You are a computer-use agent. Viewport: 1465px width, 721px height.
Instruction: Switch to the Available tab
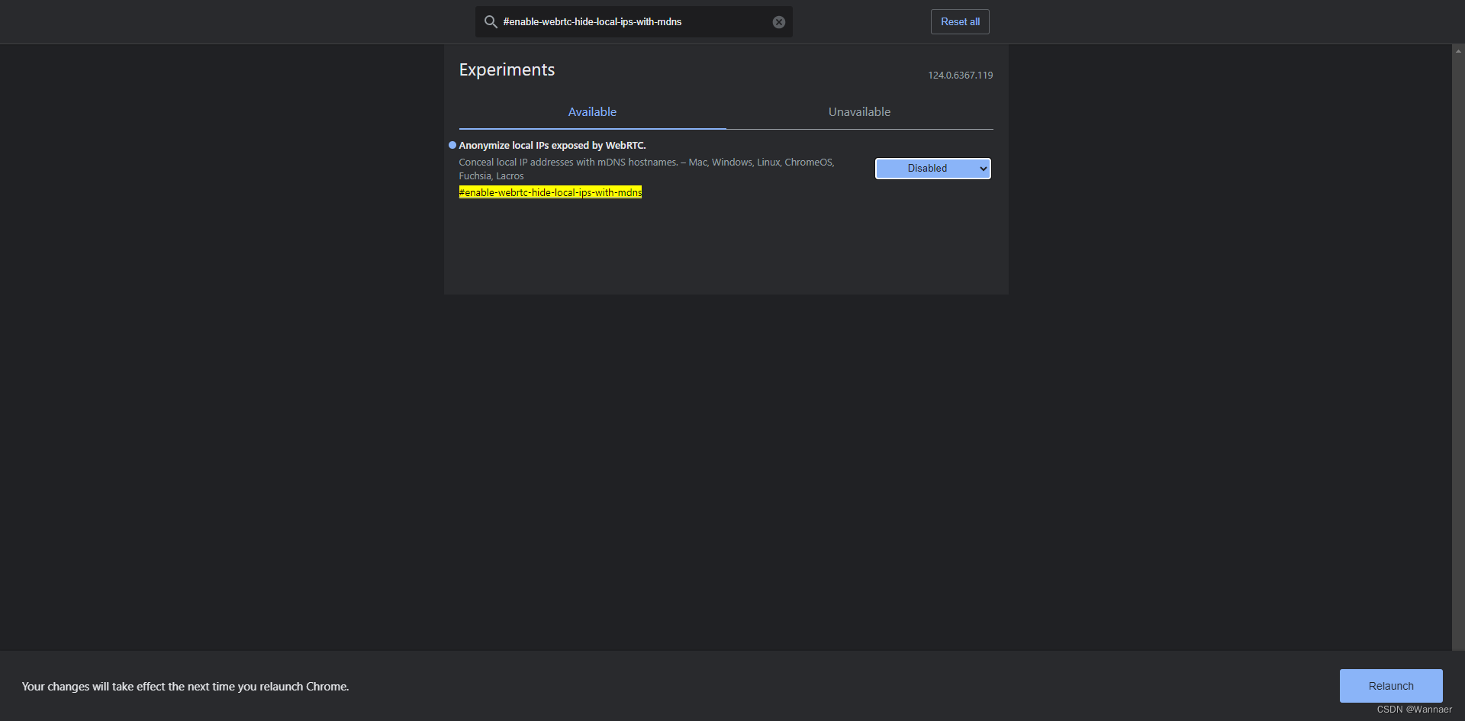pos(592,112)
